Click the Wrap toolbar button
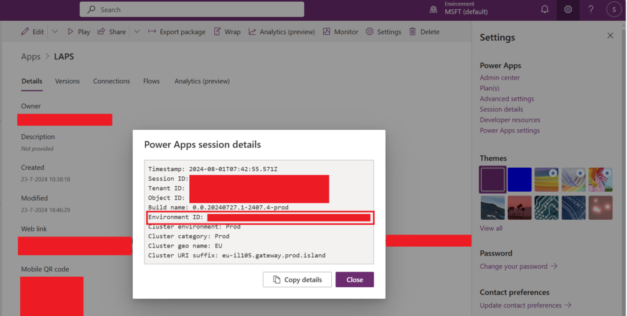Viewport: 627px width, 316px height. (x=227, y=32)
